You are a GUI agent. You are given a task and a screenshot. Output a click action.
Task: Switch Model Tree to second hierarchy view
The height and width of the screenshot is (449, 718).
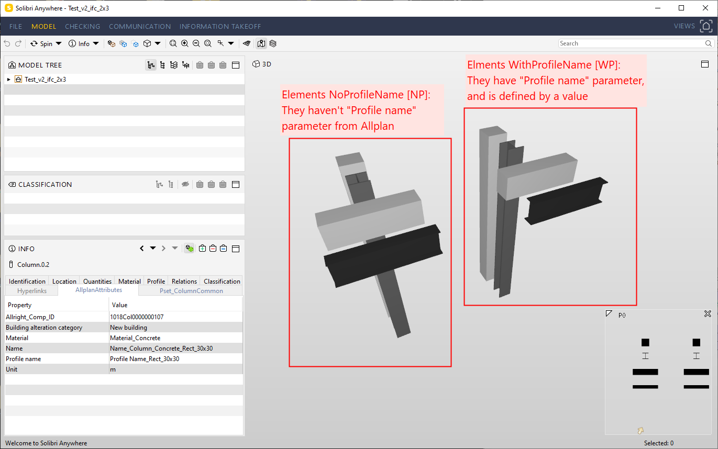tap(162, 65)
